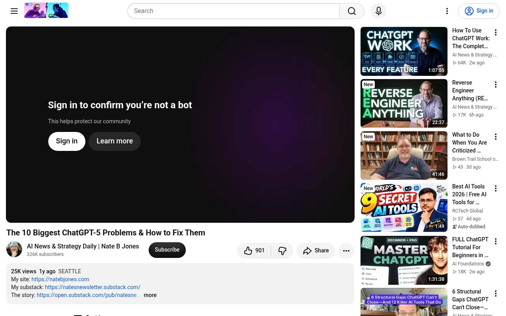Click the Learn more button
Viewport: 506px width, 316px height.
(115, 141)
